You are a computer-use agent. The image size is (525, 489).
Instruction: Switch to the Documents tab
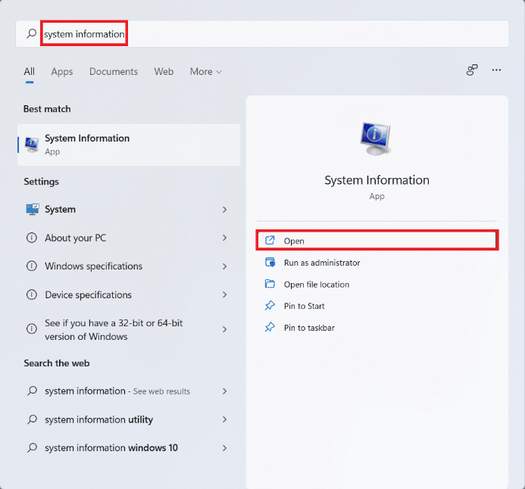click(x=114, y=72)
